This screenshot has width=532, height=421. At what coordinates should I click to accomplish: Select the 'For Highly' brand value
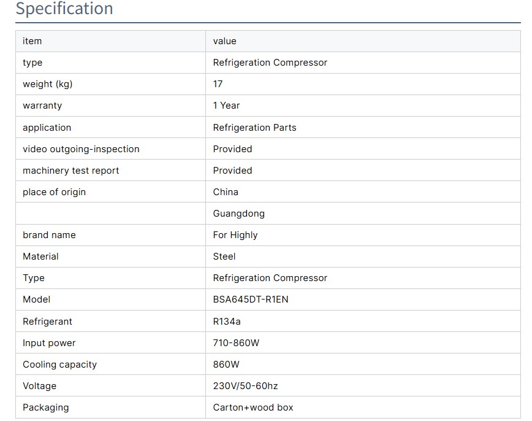point(235,235)
